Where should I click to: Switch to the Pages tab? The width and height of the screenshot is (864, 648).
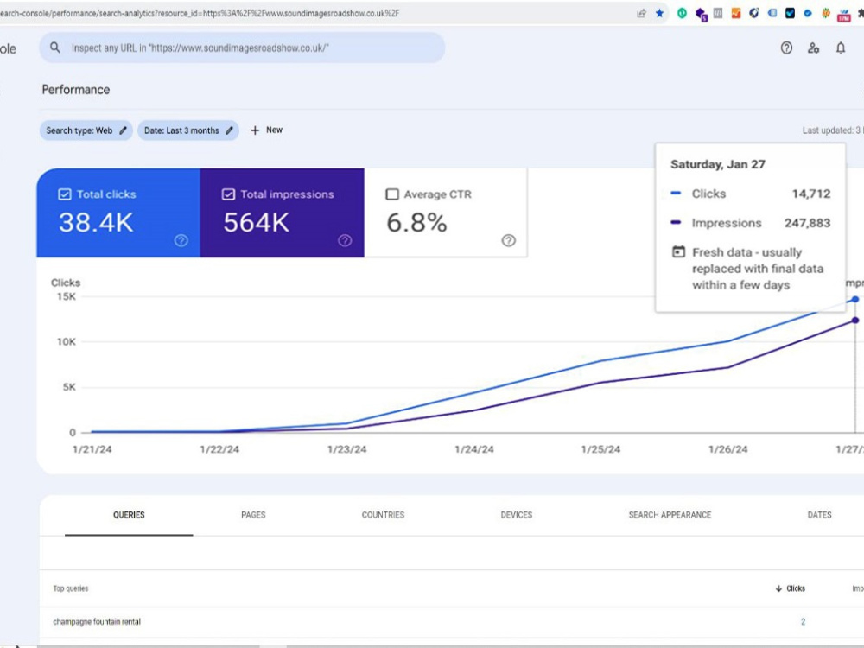pyautogui.click(x=253, y=515)
